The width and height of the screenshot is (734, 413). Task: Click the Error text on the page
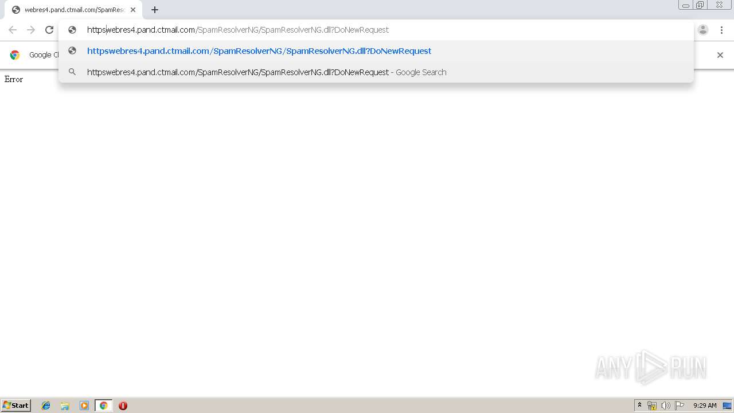tap(14, 79)
